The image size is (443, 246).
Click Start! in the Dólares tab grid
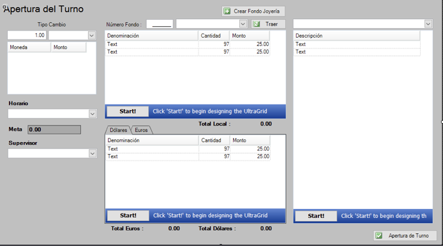click(x=128, y=215)
